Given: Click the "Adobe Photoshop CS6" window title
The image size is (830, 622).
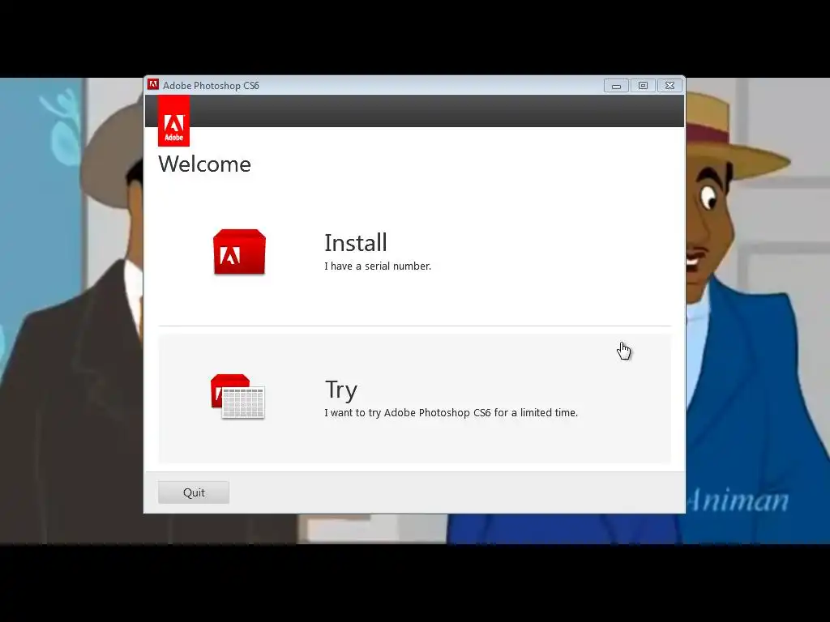Looking at the screenshot, I should point(212,86).
